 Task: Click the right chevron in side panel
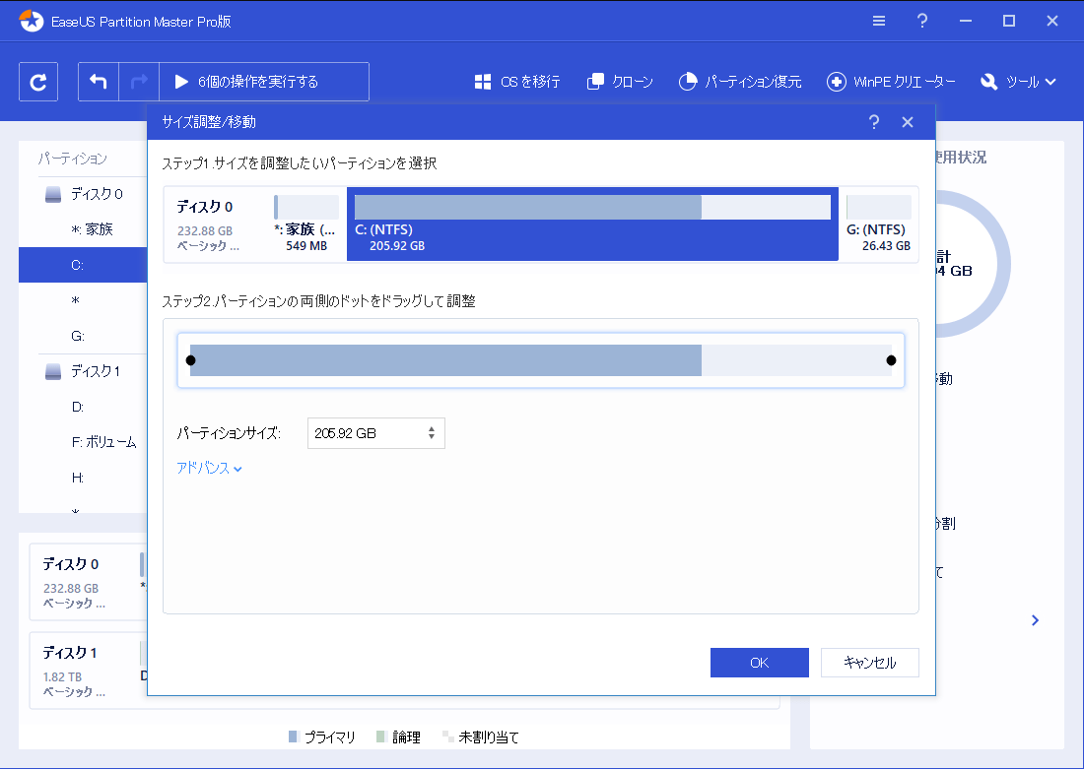pyautogui.click(x=1035, y=619)
